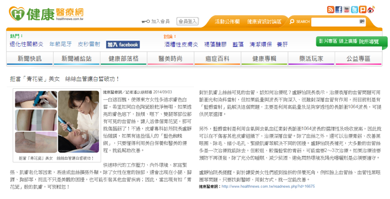The image size is (390, 199).
Task: Click the 健康醫療網: source label
Action: 210,186
